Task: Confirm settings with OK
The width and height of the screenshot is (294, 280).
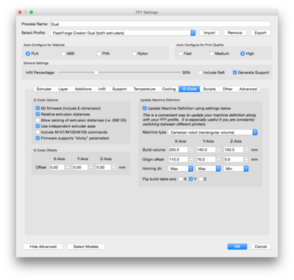Action: coord(237,247)
